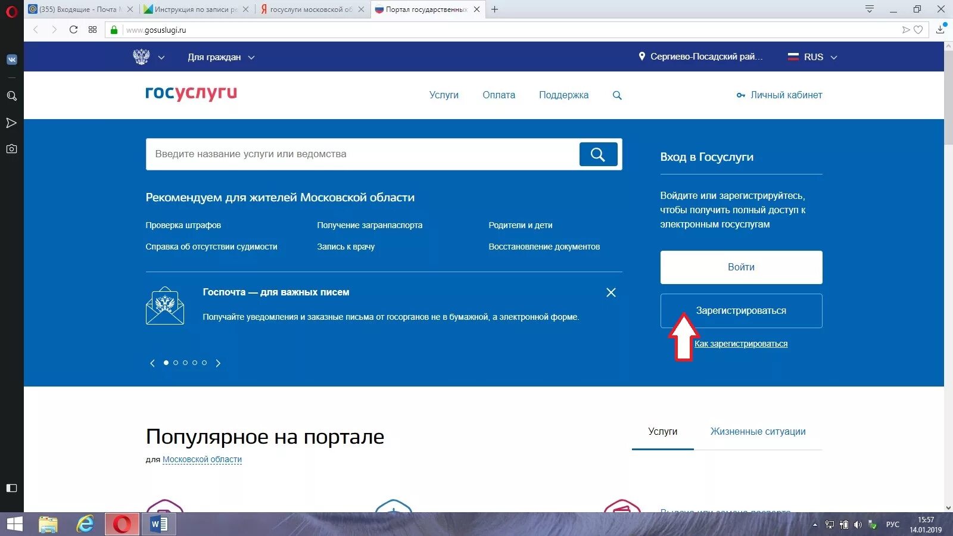The image size is (953, 536).
Task: Click the Зарегистрироваться button
Action: pos(741,311)
